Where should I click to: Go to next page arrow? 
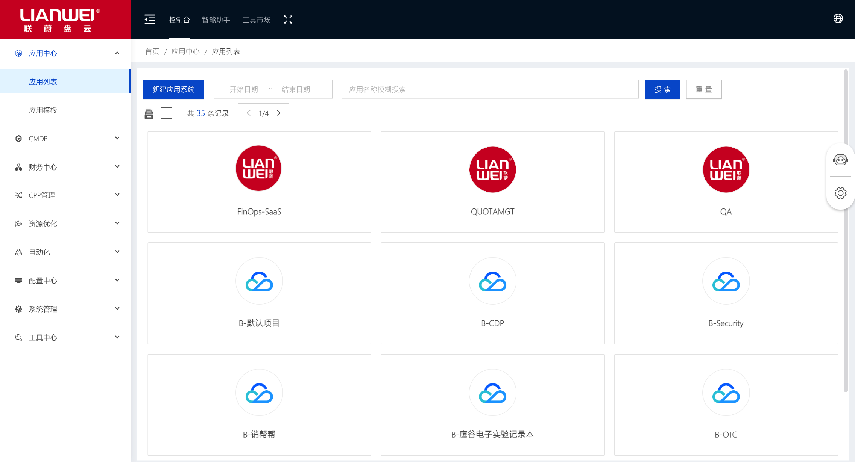279,113
